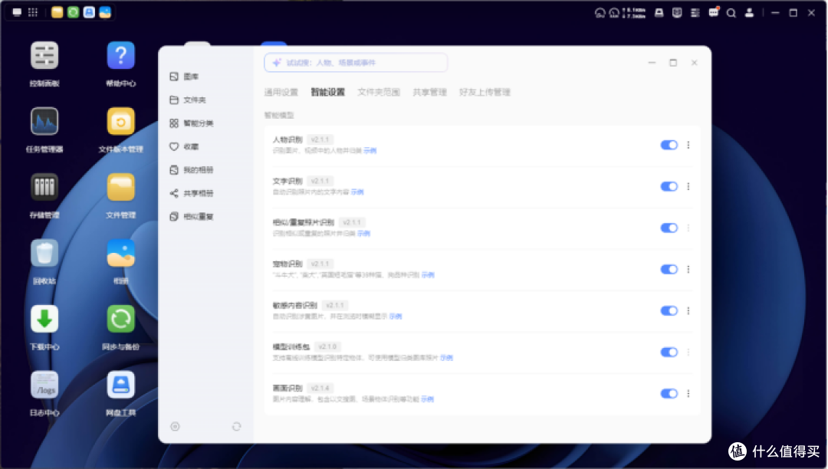This screenshot has height=469, width=828.
Task: Click the sparkle icon in search box
Action: pyautogui.click(x=277, y=63)
